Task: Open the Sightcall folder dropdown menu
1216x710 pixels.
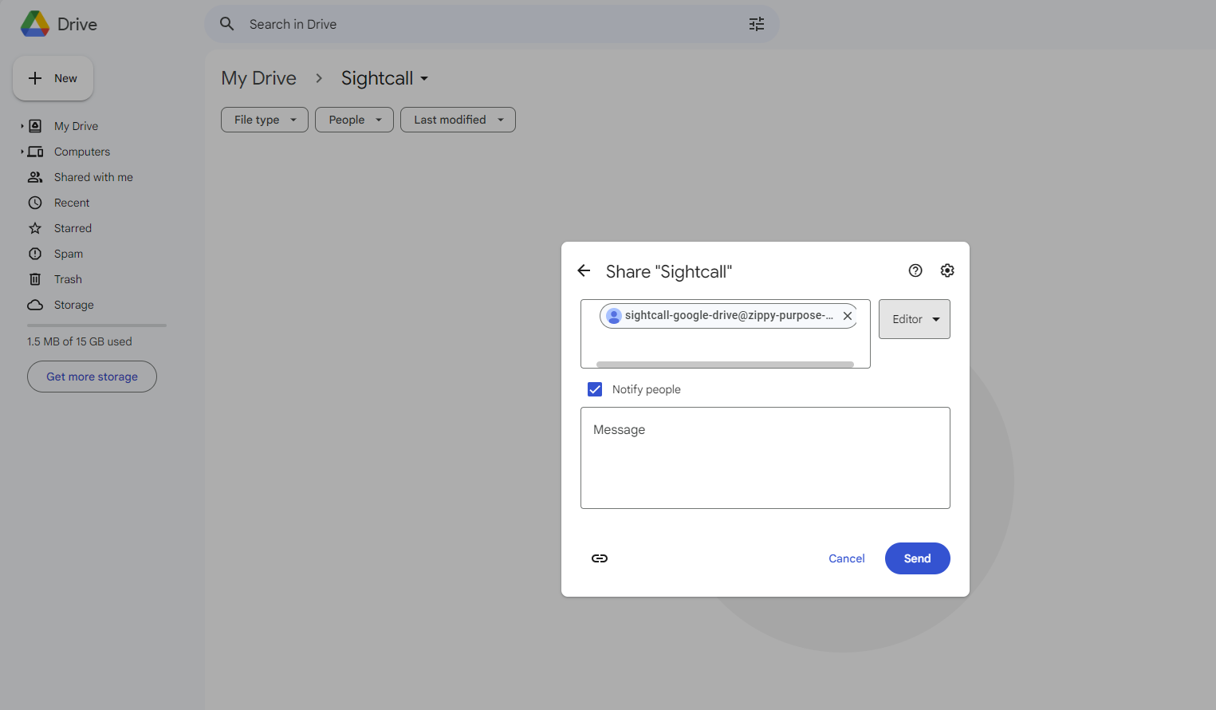Action: click(x=424, y=78)
